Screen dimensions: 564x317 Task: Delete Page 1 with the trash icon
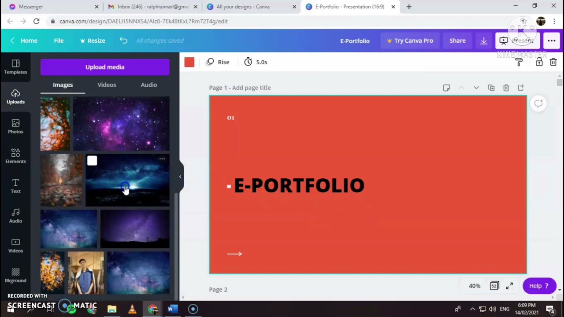[506, 88]
